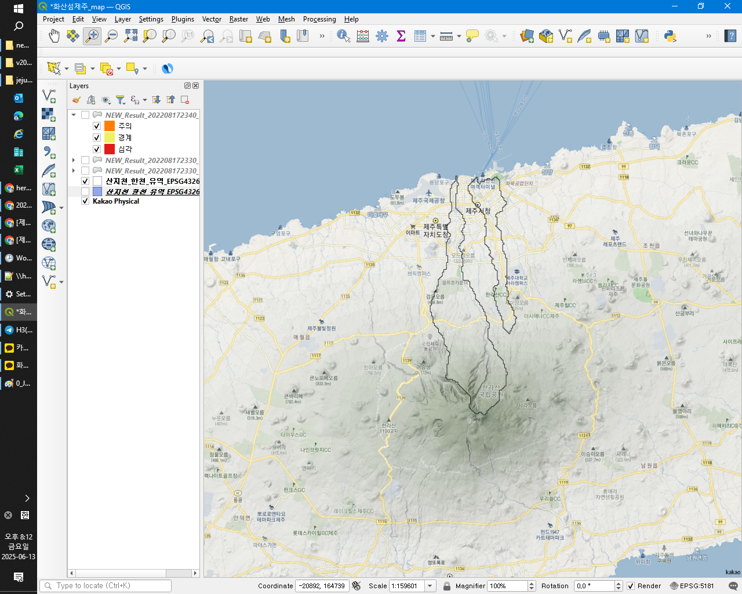Activate the Identify Features tool
This screenshot has width=742, height=594.
click(343, 36)
